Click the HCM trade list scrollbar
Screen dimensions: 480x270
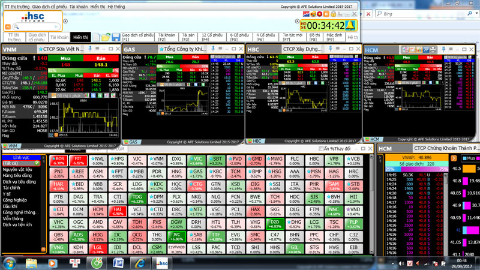click(445, 214)
